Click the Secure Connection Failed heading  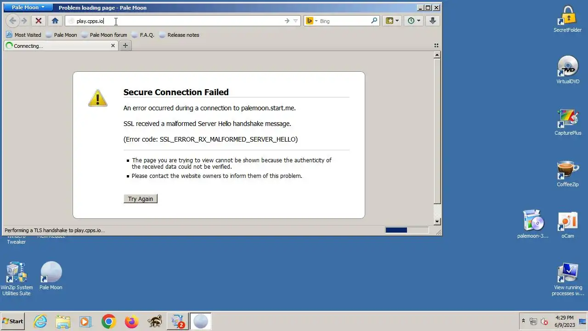click(176, 92)
